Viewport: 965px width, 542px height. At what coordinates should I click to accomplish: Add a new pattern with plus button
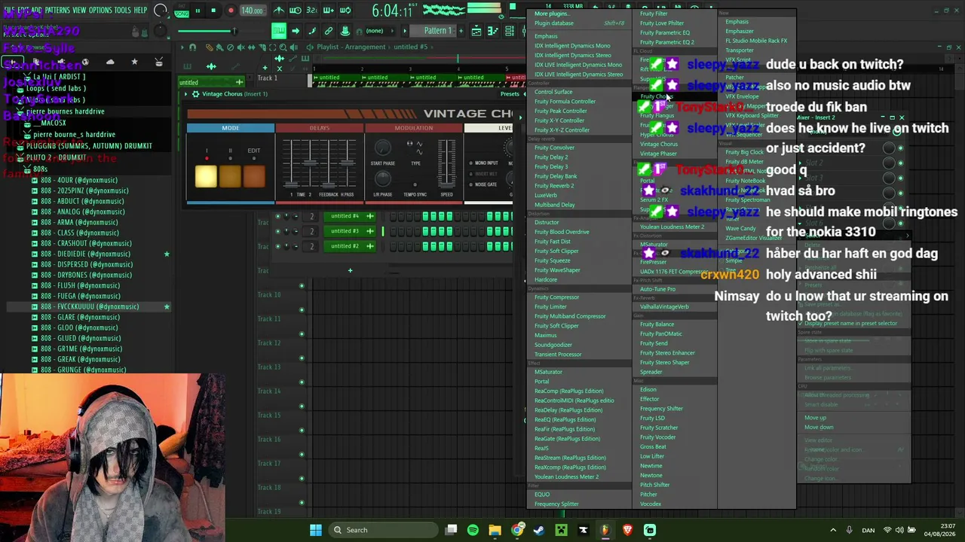click(460, 31)
